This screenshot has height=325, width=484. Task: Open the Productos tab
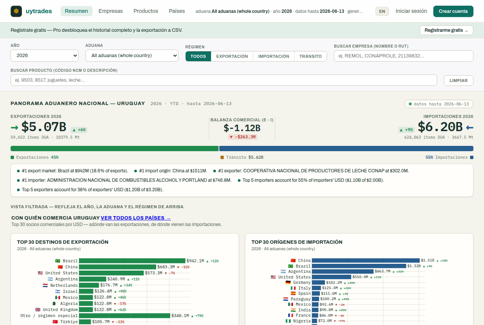pos(146,11)
